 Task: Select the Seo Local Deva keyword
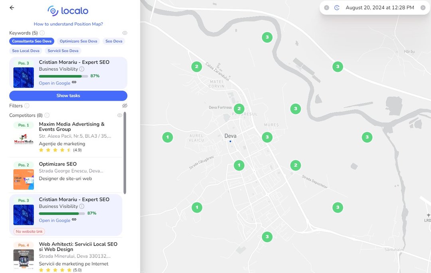(26, 51)
